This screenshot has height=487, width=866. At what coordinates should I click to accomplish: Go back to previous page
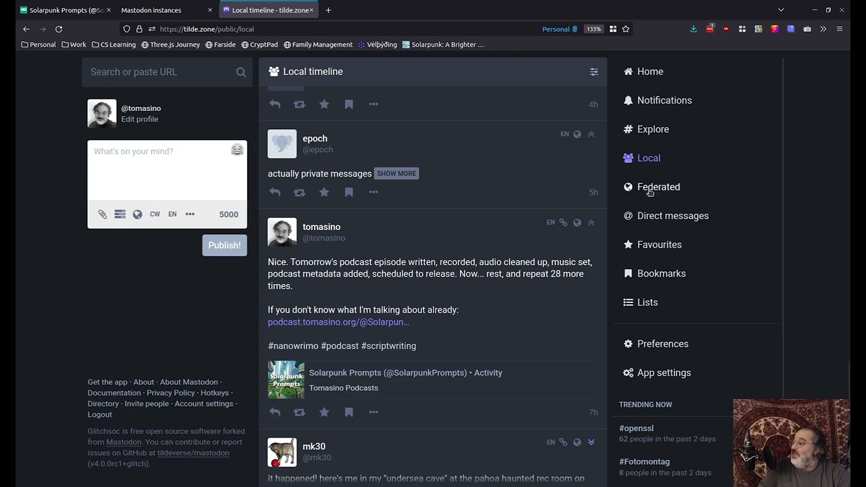[x=26, y=29]
